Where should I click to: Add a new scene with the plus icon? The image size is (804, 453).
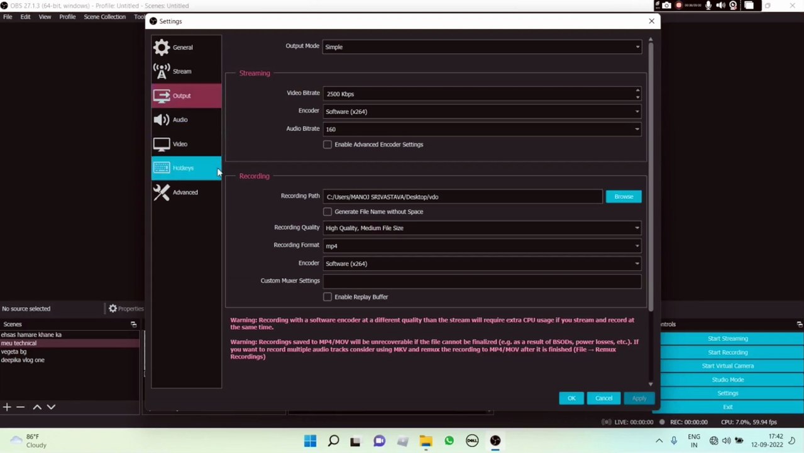click(x=7, y=406)
